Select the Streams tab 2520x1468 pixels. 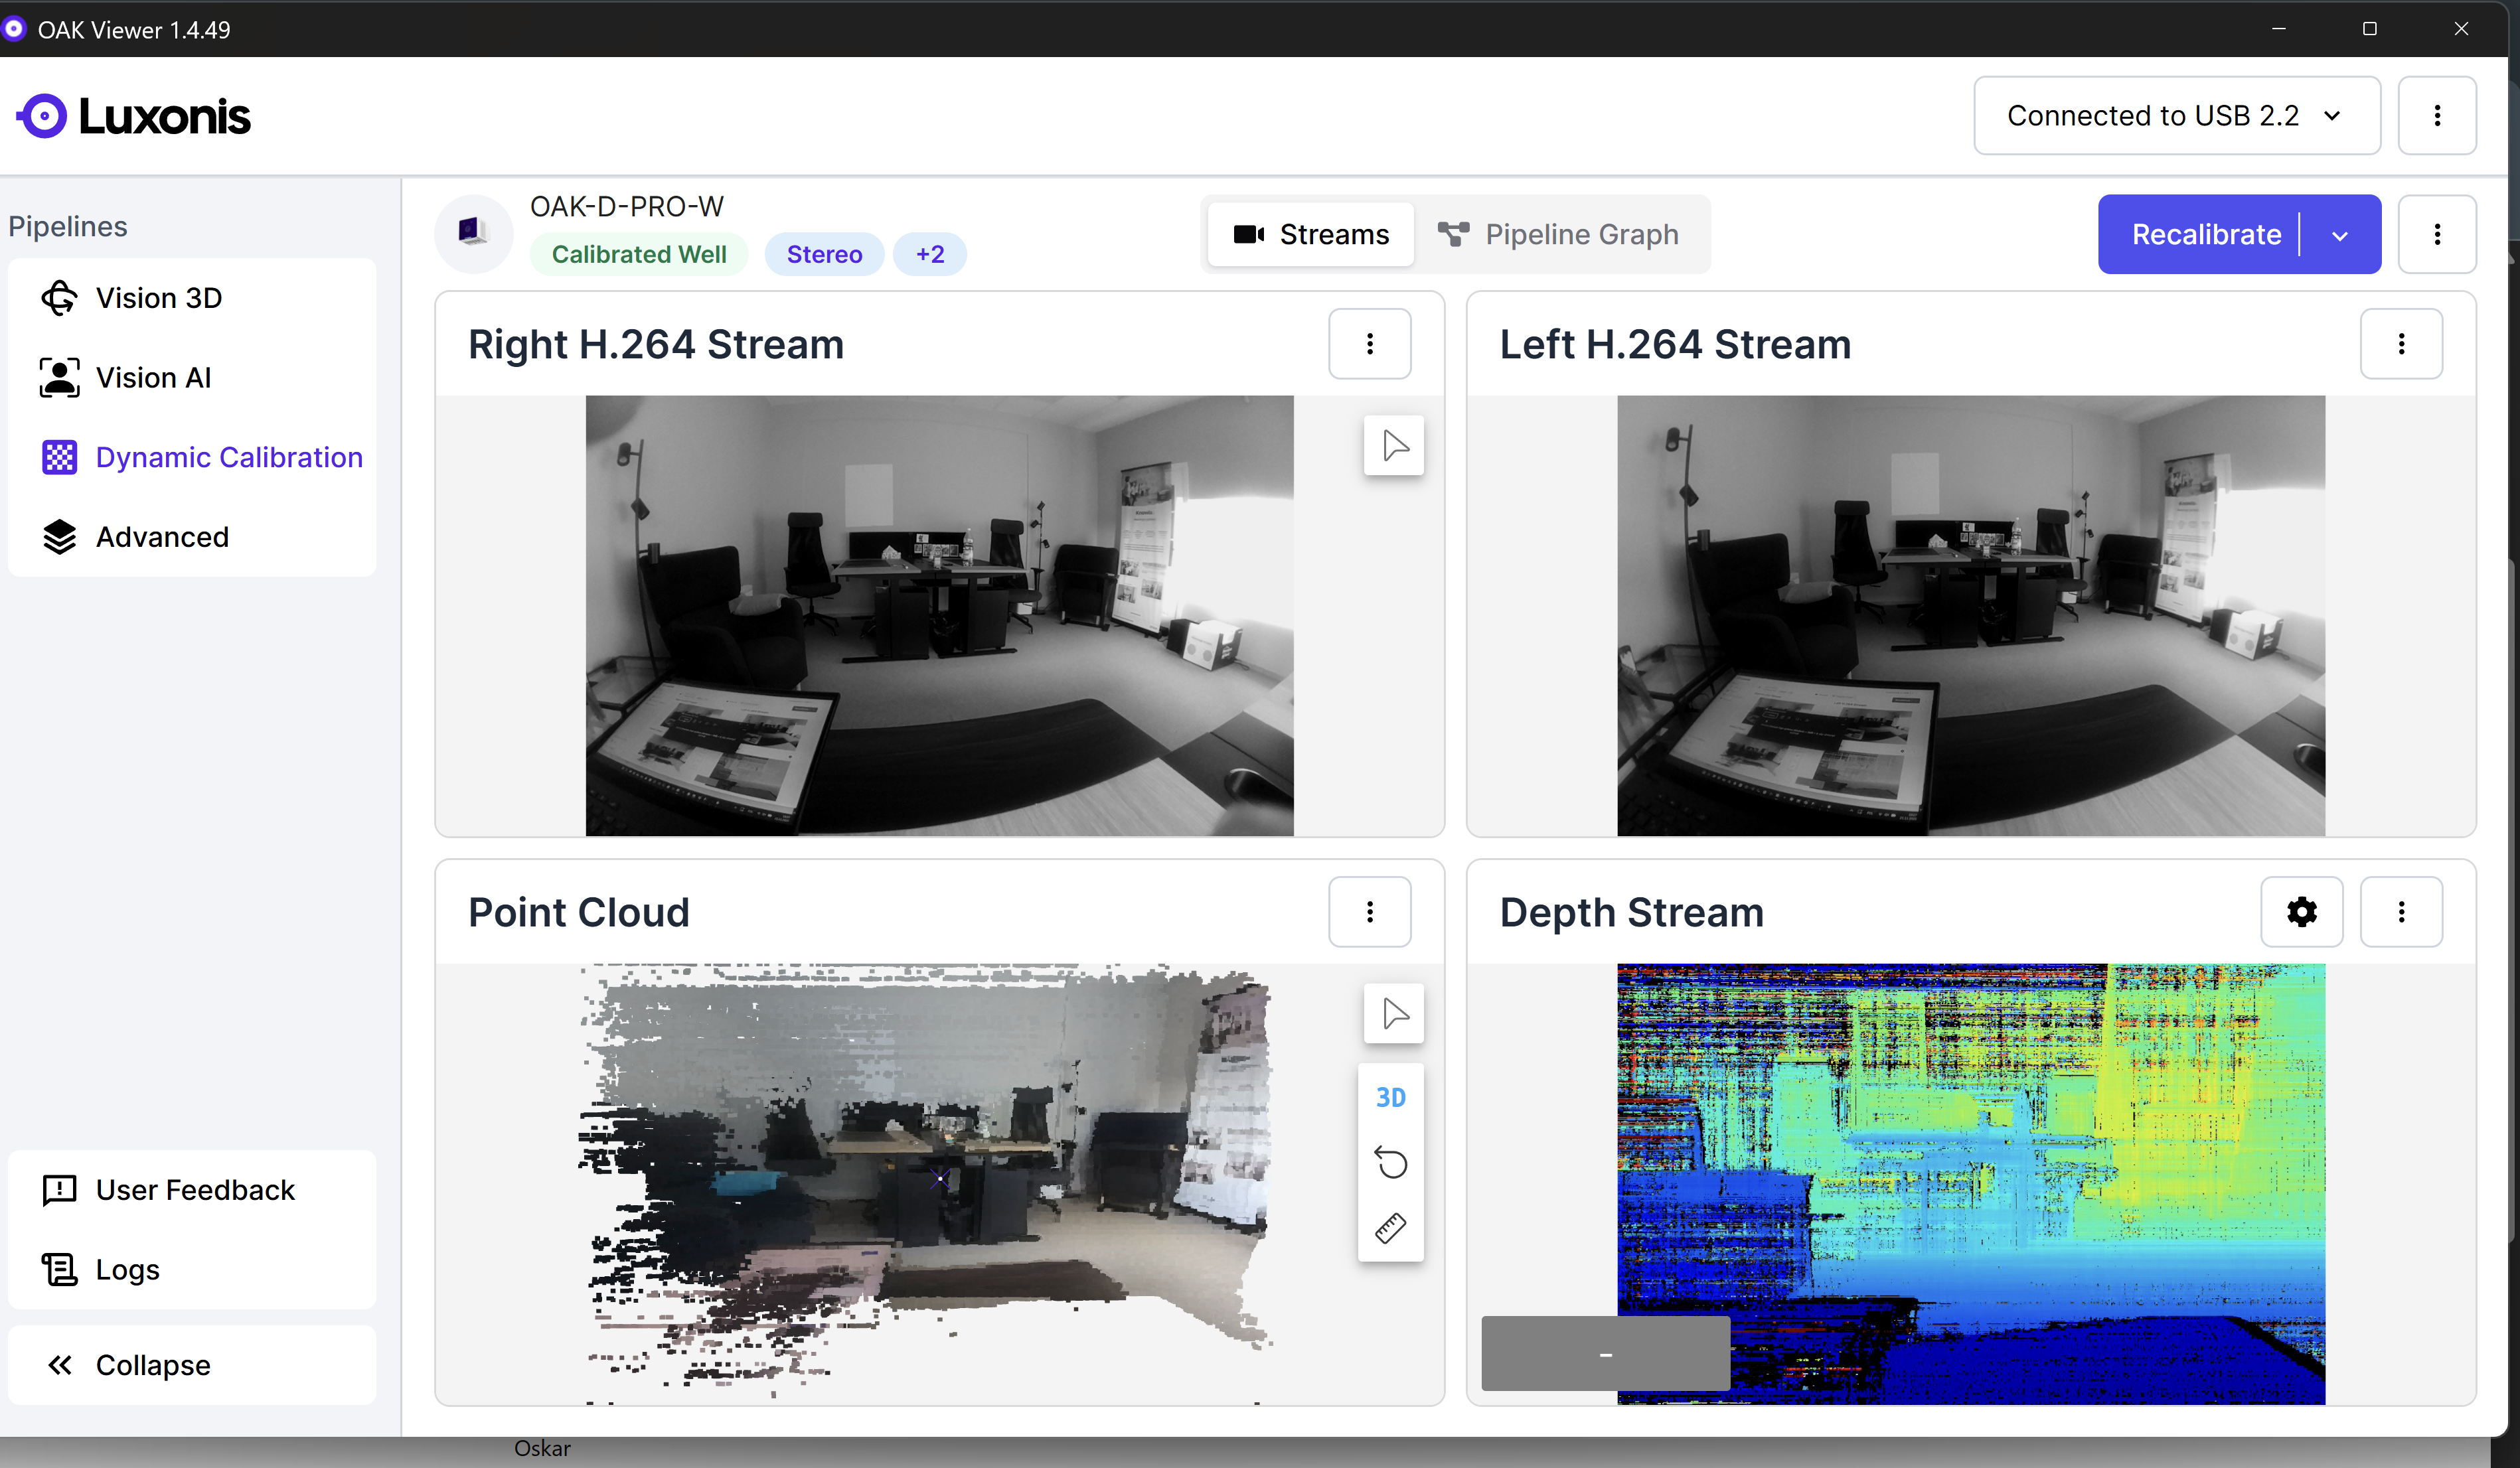pyautogui.click(x=1311, y=234)
